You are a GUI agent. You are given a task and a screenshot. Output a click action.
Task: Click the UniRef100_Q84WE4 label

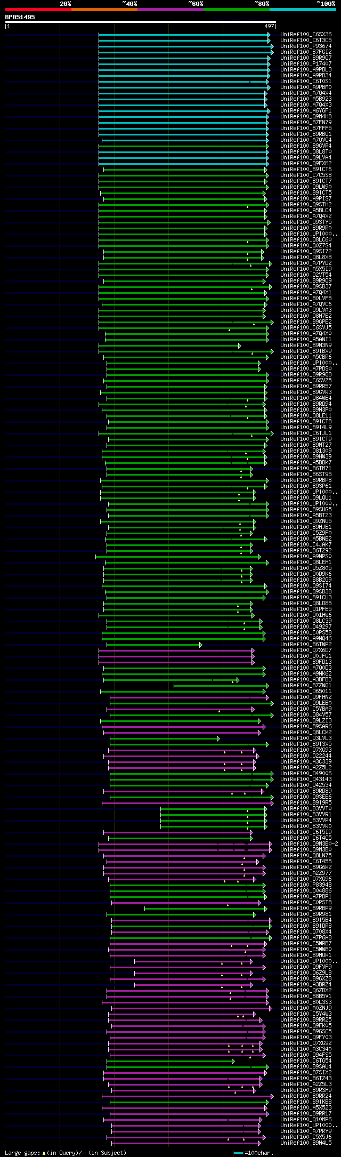306,398
